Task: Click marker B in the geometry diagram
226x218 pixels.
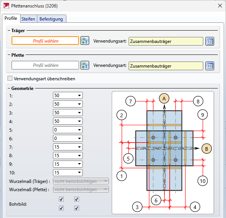Action: [x=207, y=149]
